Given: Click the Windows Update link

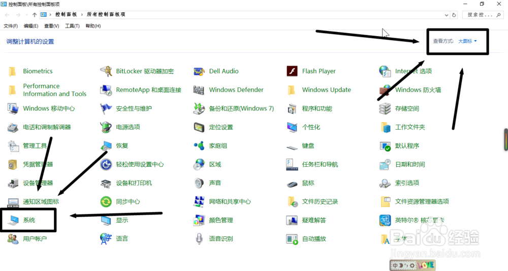Looking at the screenshot, I should click(x=326, y=90).
